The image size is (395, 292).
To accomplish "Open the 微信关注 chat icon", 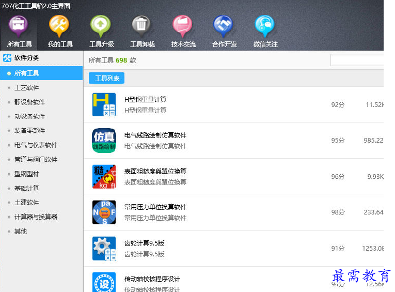I will click(x=264, y=25).
